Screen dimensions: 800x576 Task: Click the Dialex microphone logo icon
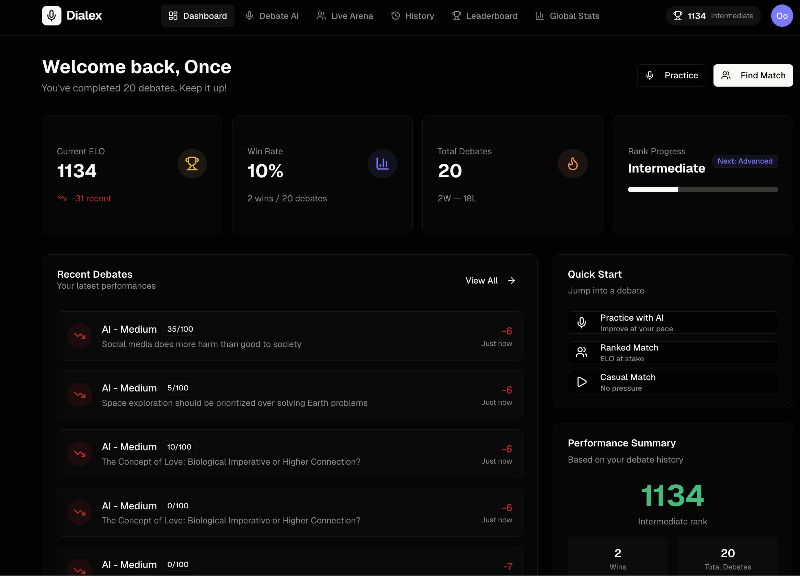pos(52,15)
